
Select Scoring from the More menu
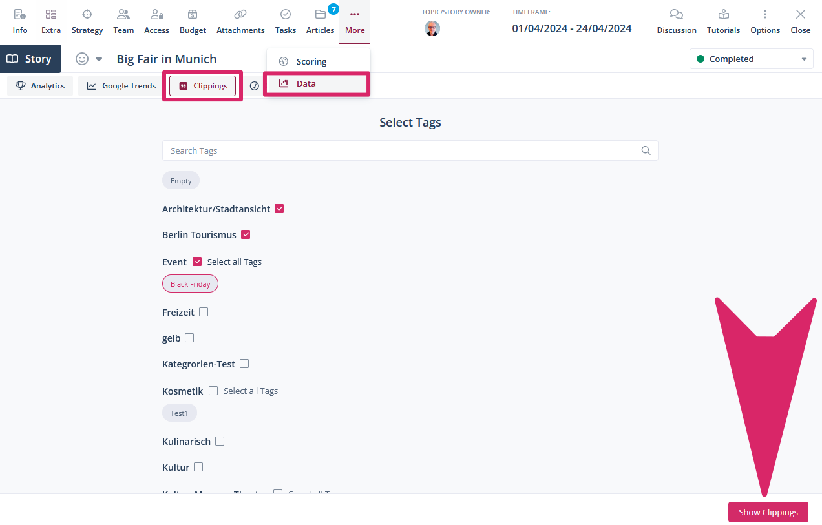311,61
